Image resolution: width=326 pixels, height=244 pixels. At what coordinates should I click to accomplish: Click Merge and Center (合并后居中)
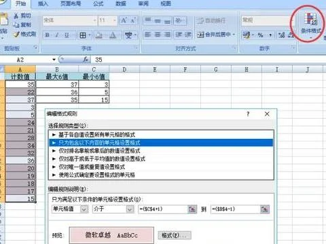pyautogui.click(x=213, y=35)
